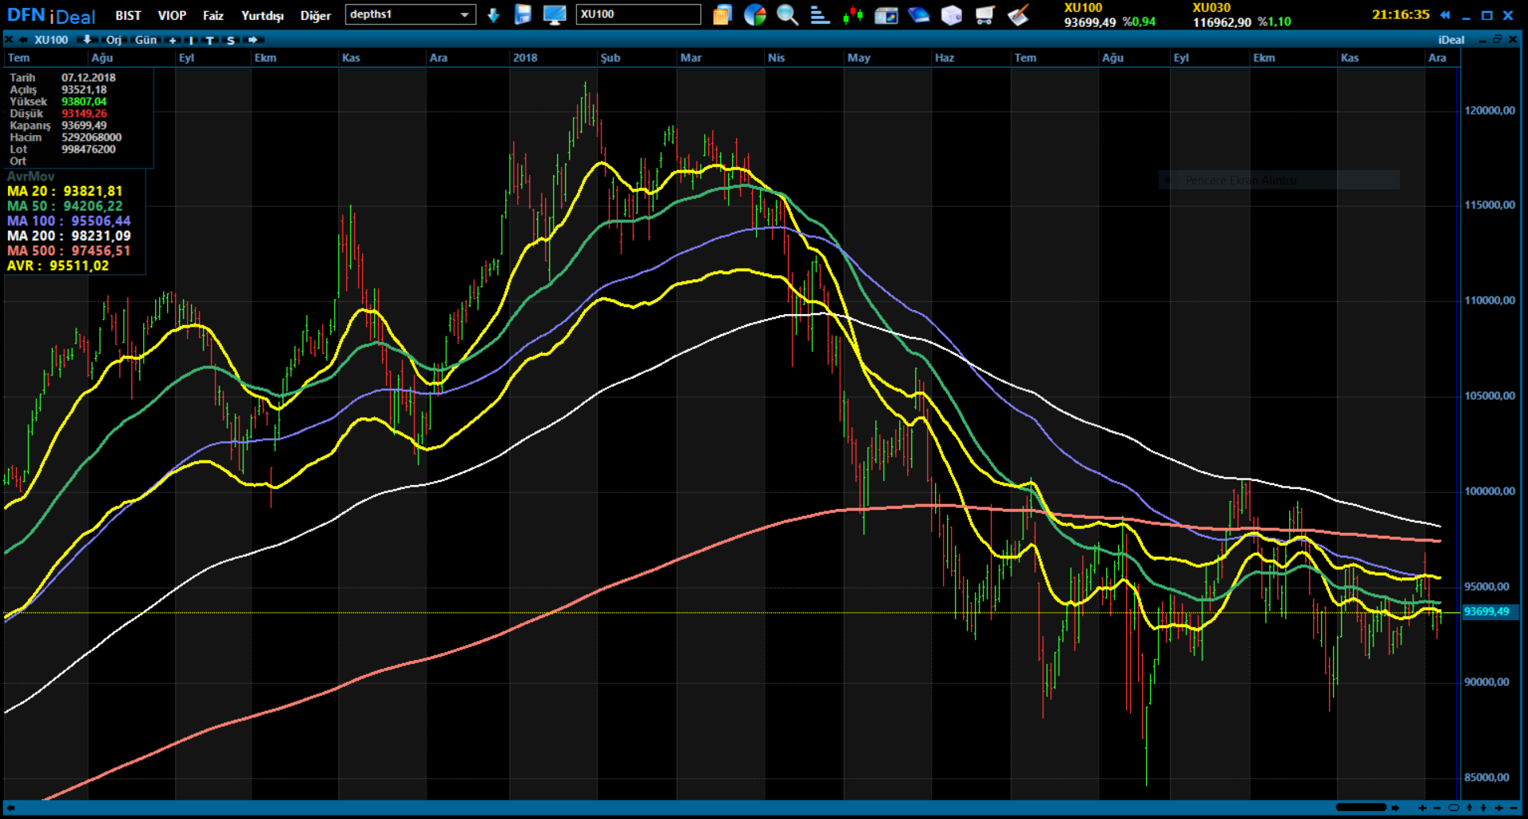This screenshot has height=819, width=1528.
Task: Open the candlestick chart icon
Action: click(x=853, y=14)
